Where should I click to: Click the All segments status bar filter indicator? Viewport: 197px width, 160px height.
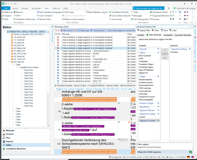click(115, 157)
